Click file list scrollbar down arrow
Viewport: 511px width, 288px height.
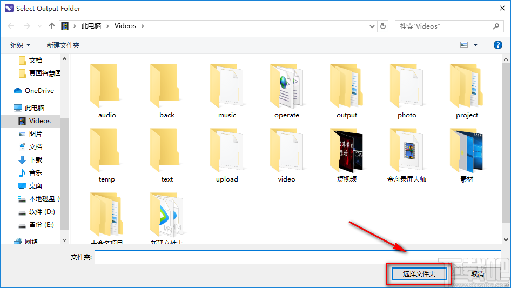(x=506, y=240)
